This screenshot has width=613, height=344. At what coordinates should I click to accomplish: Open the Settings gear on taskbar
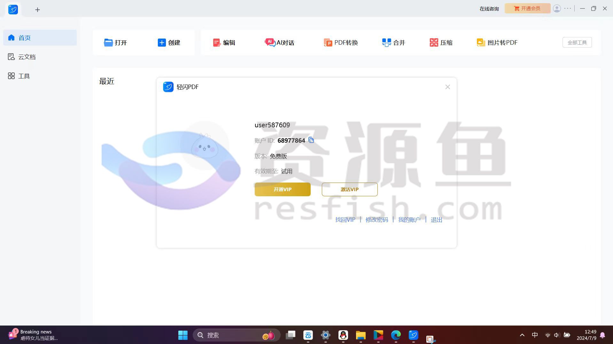[x=326, y=335]
